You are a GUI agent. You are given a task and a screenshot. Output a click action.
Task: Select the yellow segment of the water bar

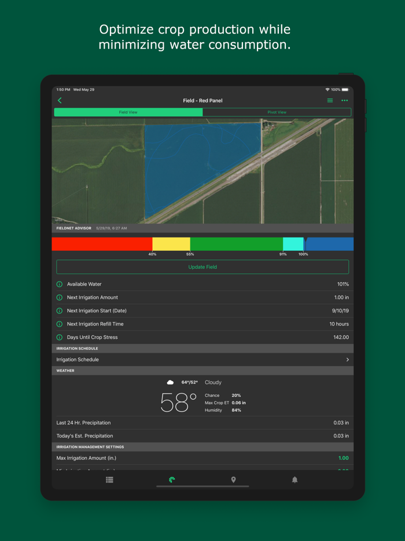[171, 244]
